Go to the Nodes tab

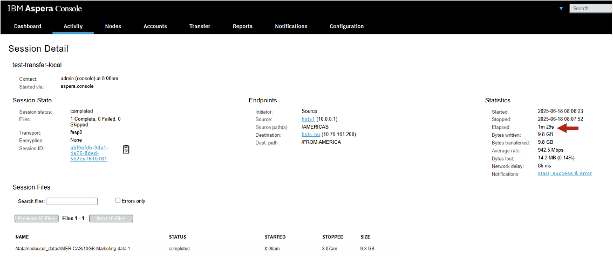click(x=113, y=26)
